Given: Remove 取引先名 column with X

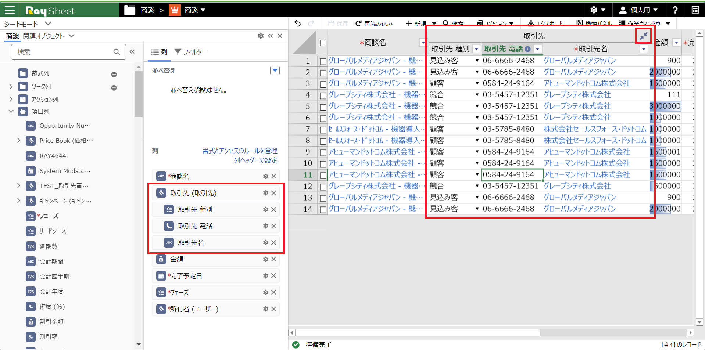Looking at the screenshot, I should (x=274, y=242).
